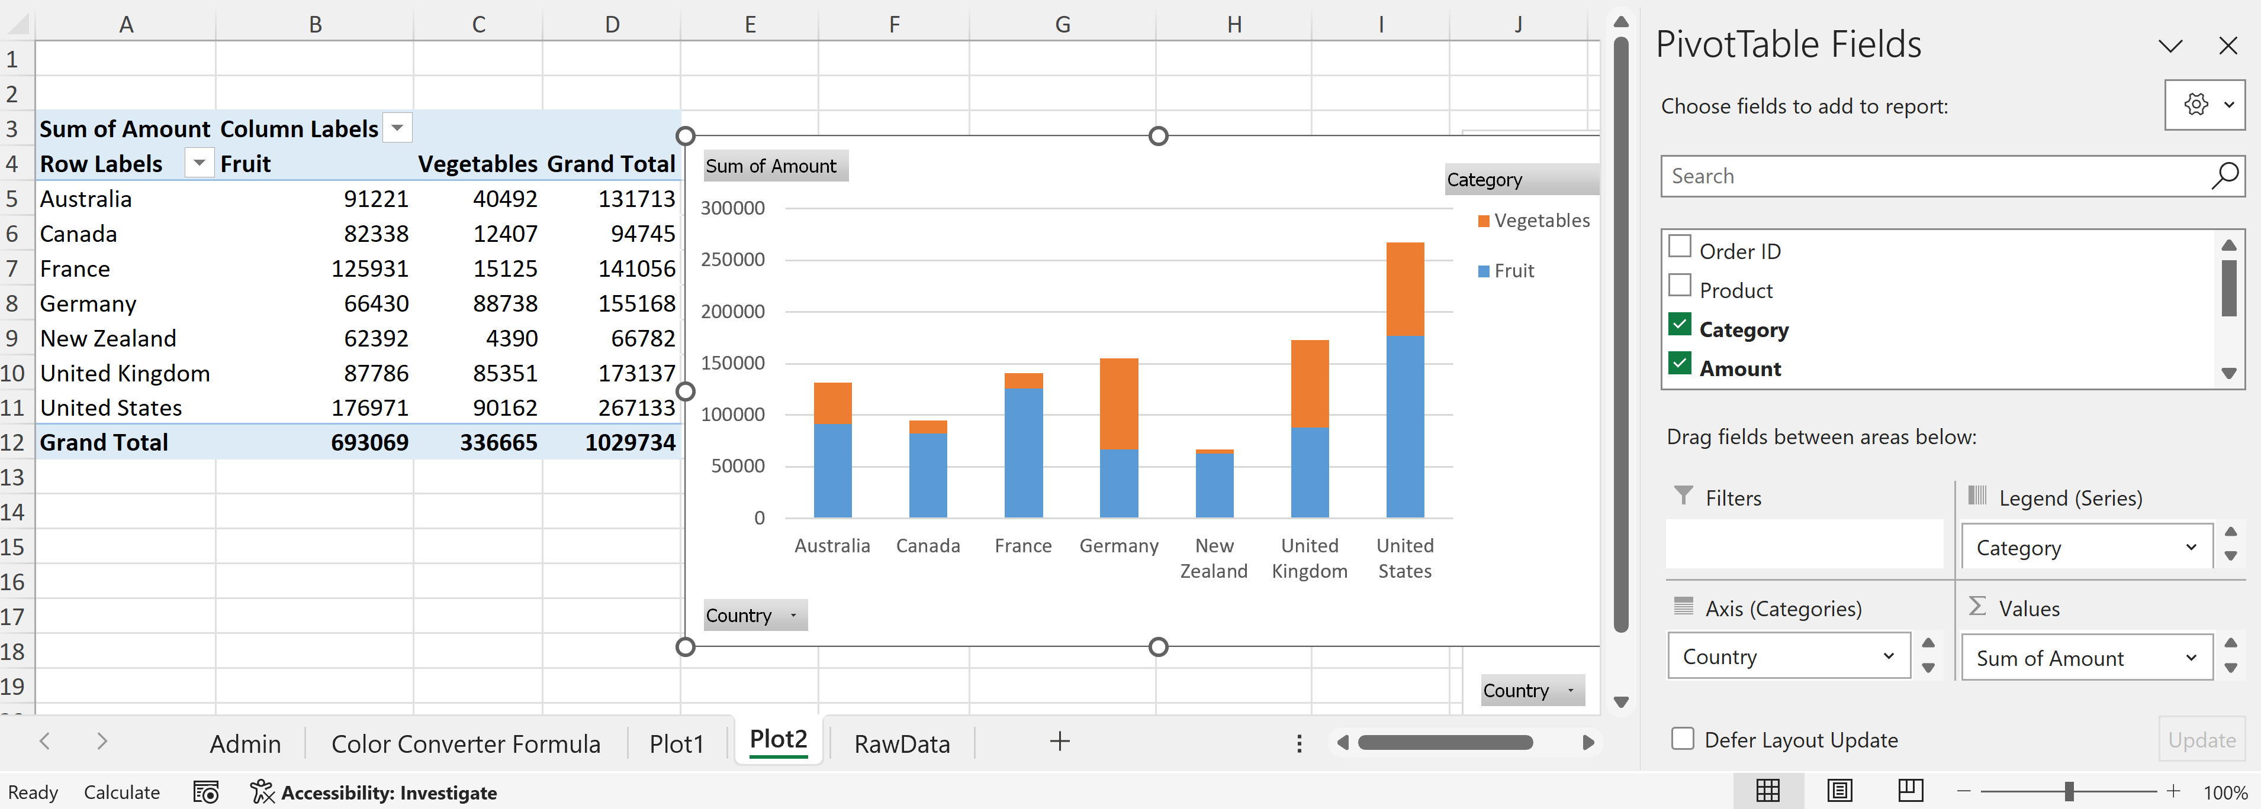This screenshot has height=809, width=2261.
Task: Click the Country field button on chart
Action: (754, 615)
